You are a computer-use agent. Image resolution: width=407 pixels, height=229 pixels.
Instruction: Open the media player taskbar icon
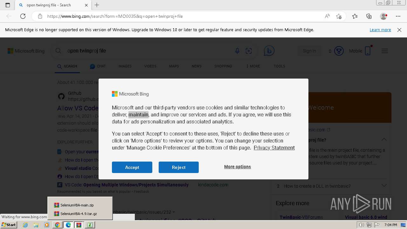point(47,225)
